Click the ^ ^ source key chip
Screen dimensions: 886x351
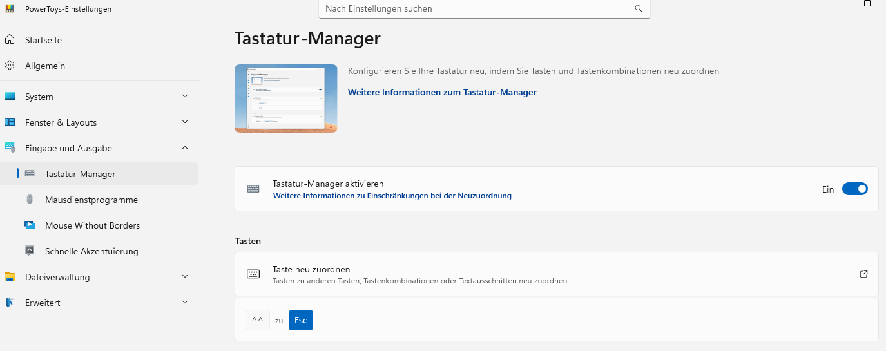click(258, 320)
